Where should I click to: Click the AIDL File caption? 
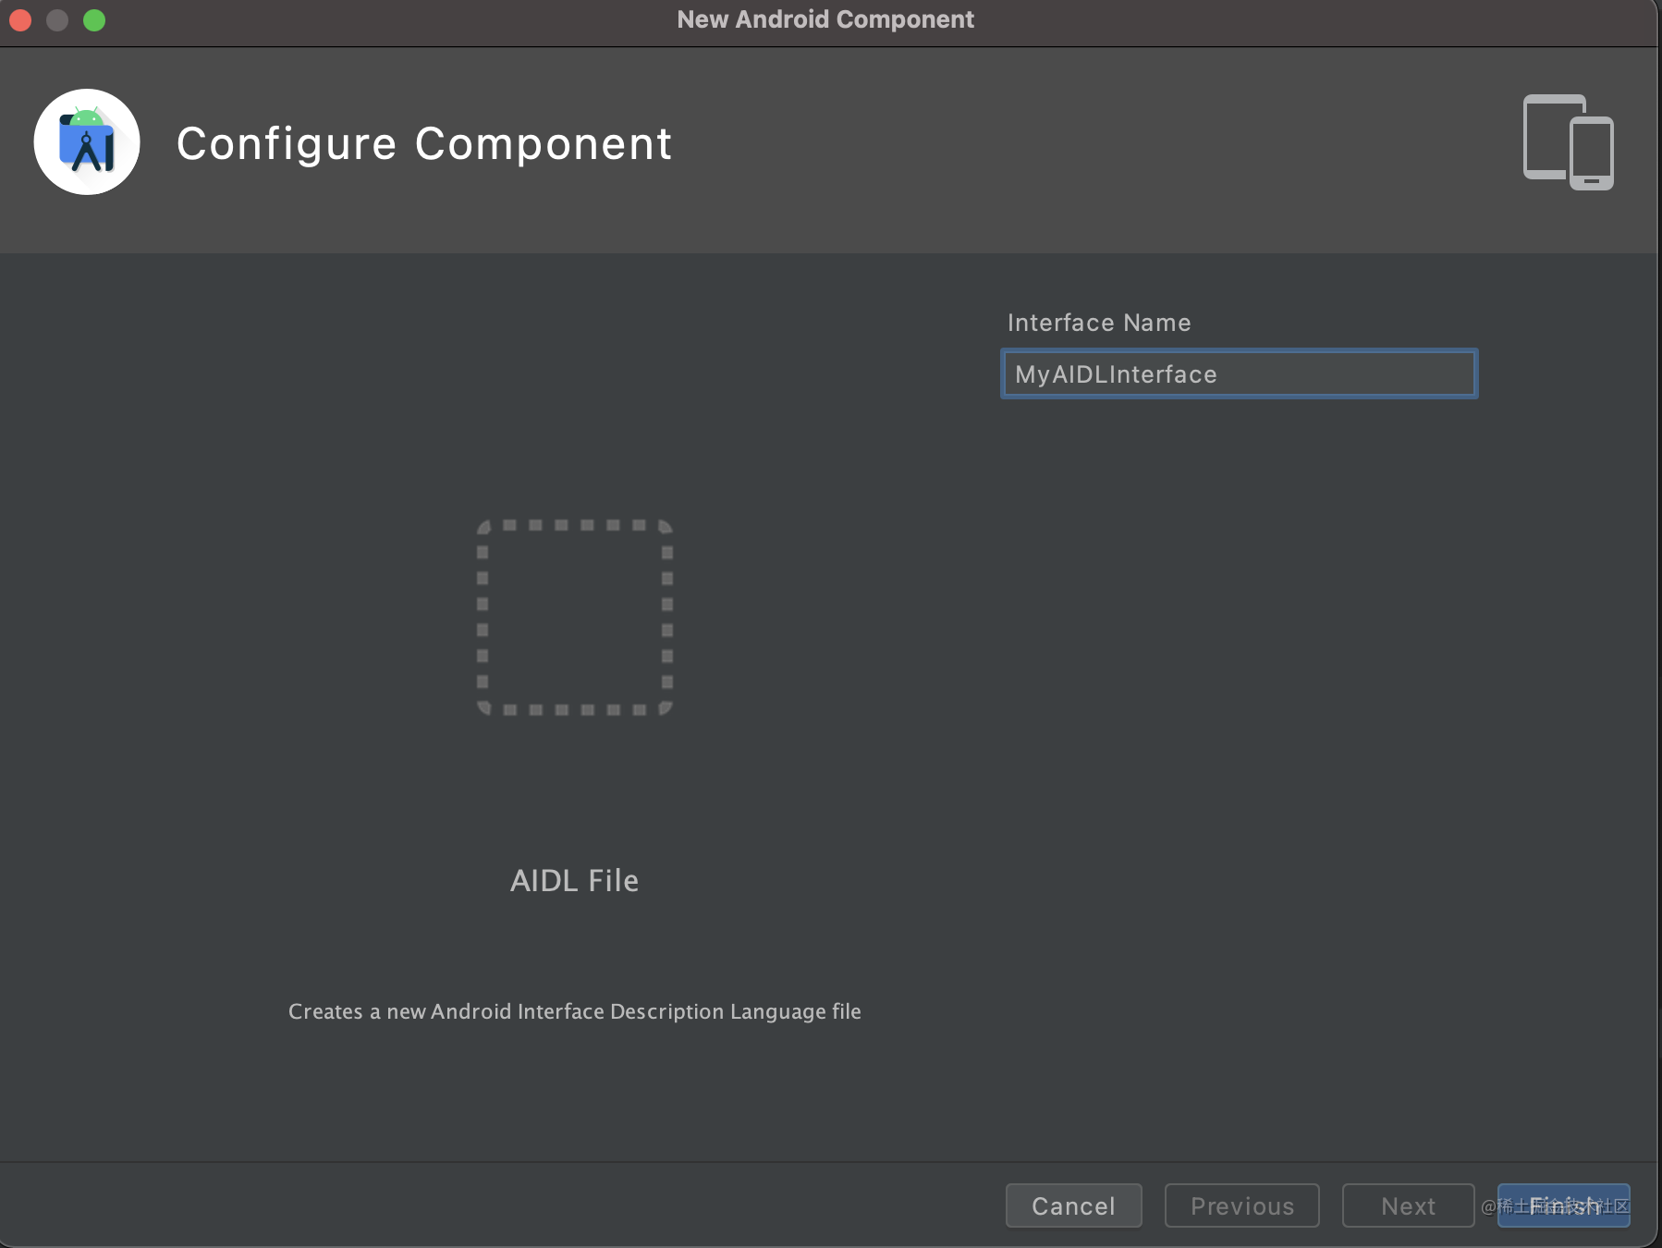pyautogui.click(x=574, y=880)
